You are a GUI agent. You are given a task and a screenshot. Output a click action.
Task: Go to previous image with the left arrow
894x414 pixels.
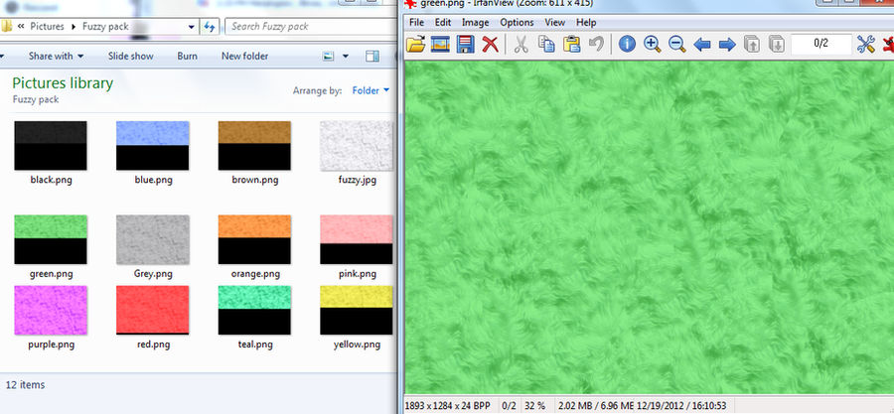tap(702, 45)
